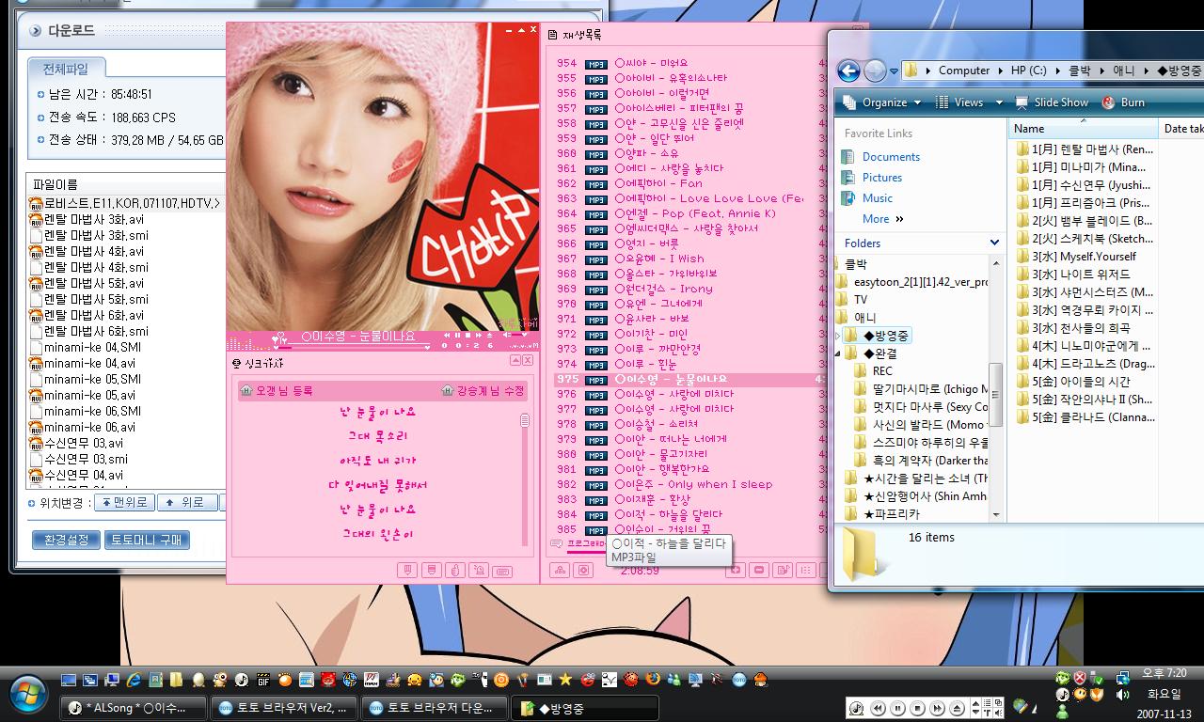Click the Explorer Forward navigation button

[874, 71]
